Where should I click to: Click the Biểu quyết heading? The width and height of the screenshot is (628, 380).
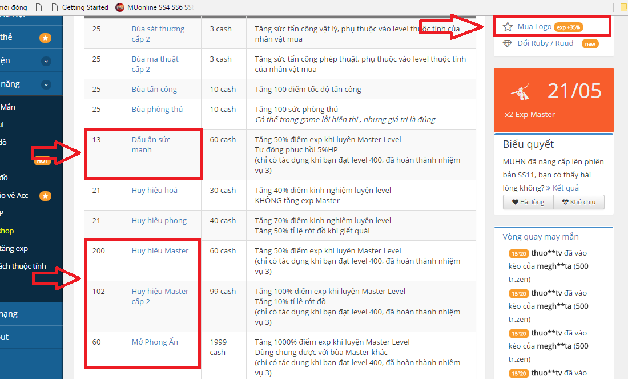click(x=528, y=144)
